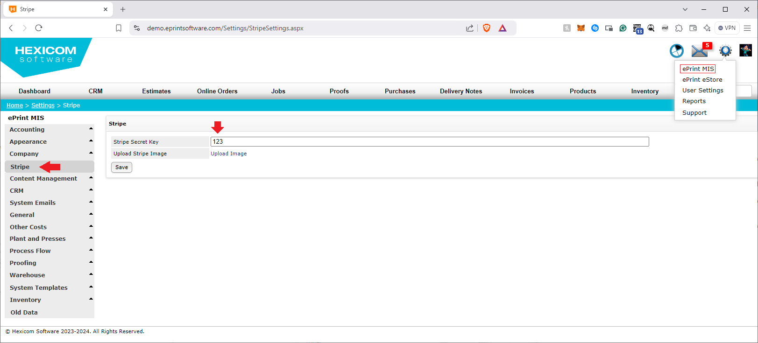Click the share page icon
The width and height of the screenshot is (758, 343).
(x=470, y=28)
